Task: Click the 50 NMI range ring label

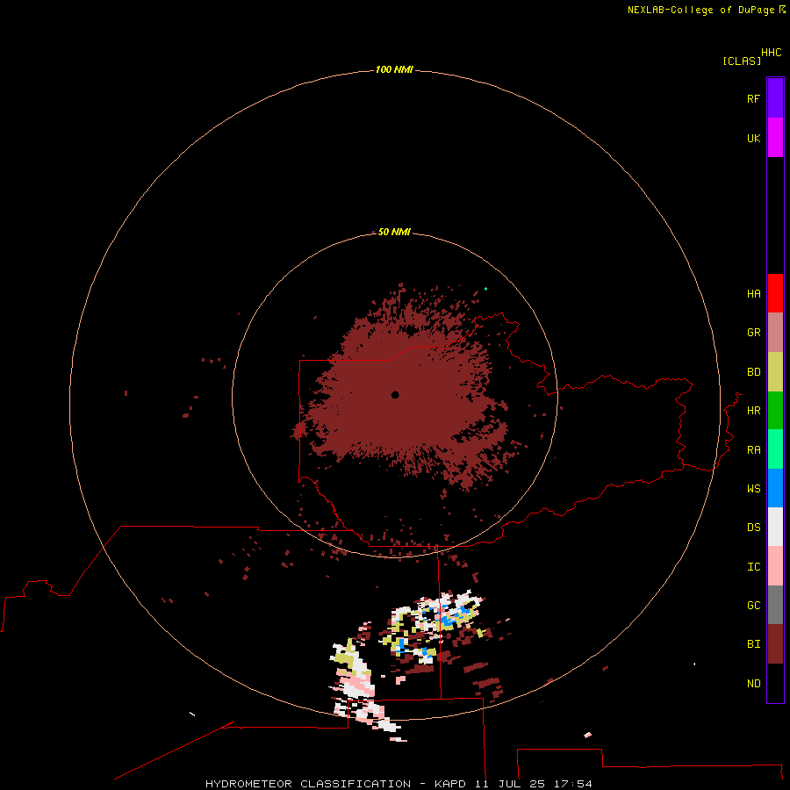Action: click(394, 232)
